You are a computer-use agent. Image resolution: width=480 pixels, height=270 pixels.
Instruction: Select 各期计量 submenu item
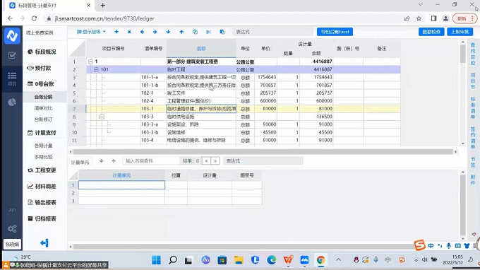tap(44, 146)
